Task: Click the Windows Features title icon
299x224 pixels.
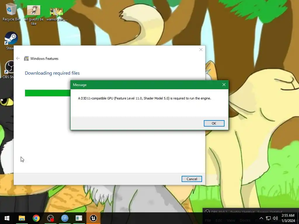Action: 26,58
